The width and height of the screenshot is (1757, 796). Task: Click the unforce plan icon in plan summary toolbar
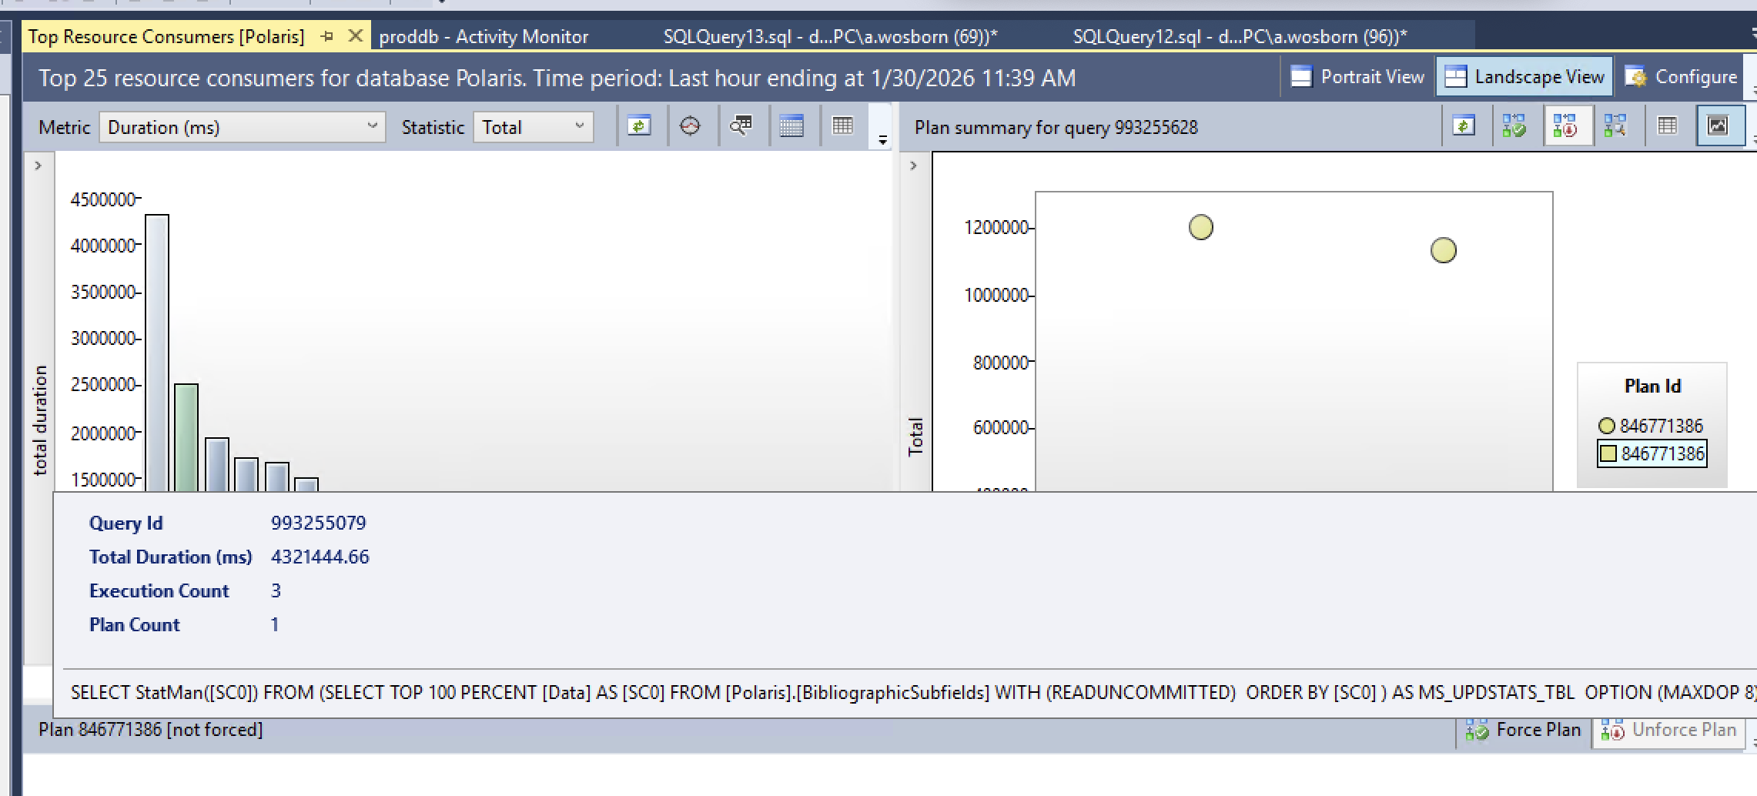[x=1565, y=126]
